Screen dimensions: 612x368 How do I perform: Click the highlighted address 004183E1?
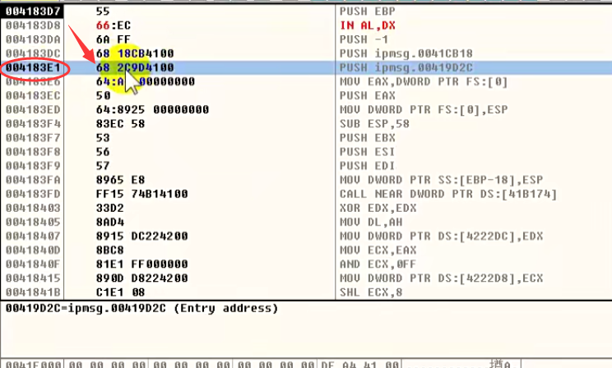33,67
